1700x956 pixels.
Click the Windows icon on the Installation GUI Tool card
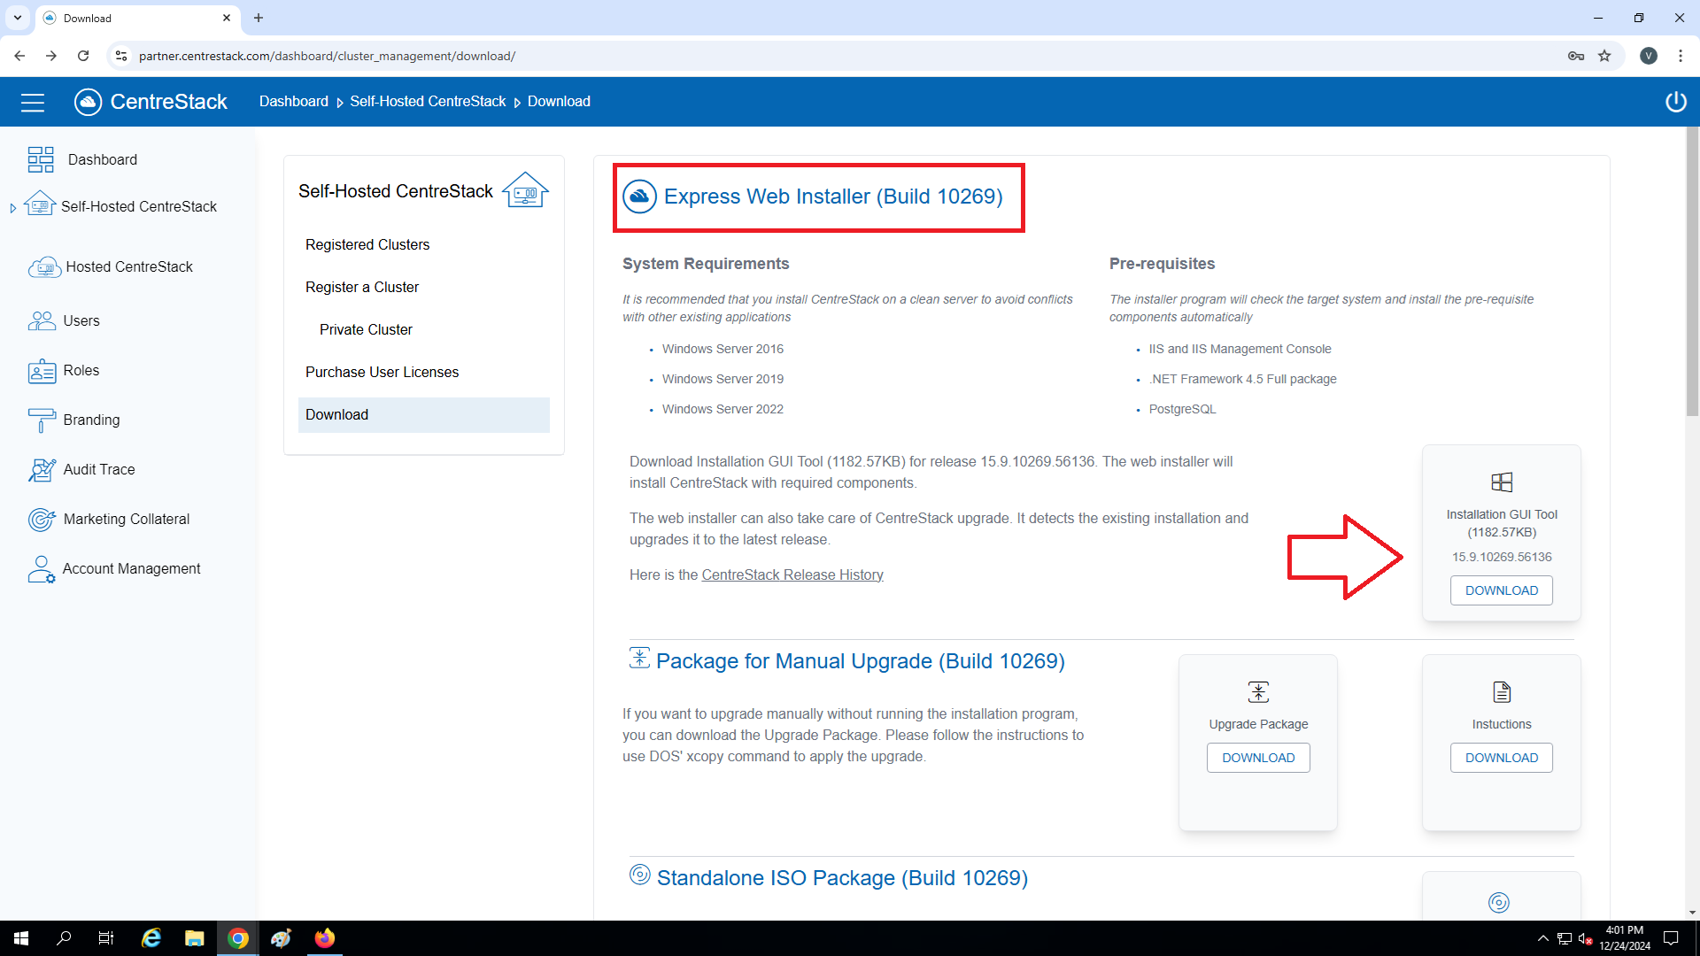[1502, 482]
